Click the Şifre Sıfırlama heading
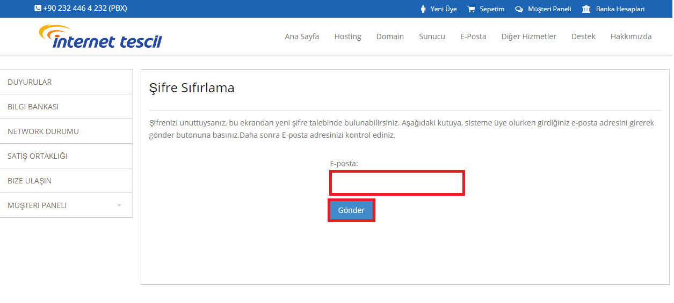 coord(192,88)
